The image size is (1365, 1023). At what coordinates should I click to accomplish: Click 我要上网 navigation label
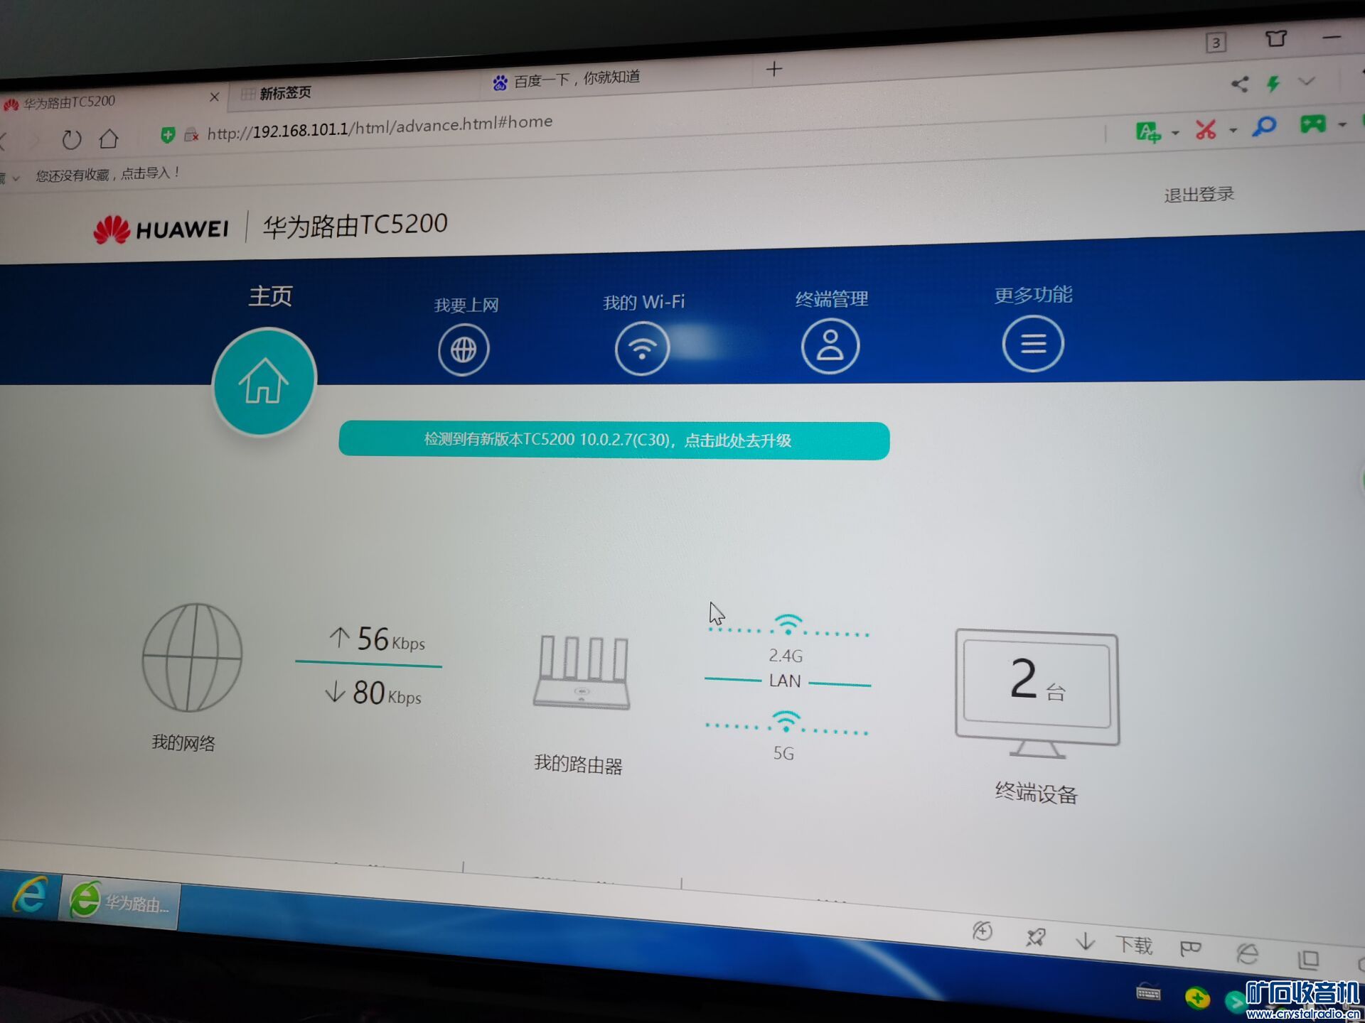click(466, 305)
